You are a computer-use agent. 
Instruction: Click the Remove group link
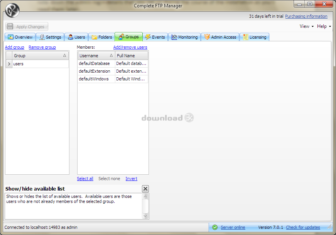[42, 47]
